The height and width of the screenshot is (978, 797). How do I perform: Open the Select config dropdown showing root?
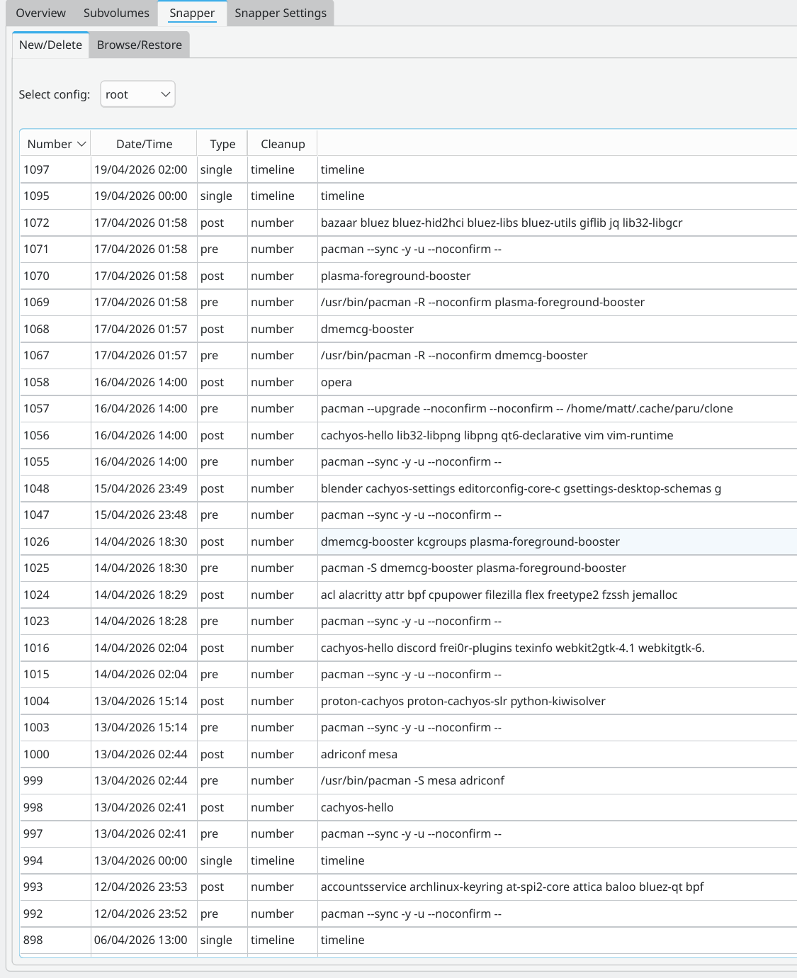pos(137,94)
